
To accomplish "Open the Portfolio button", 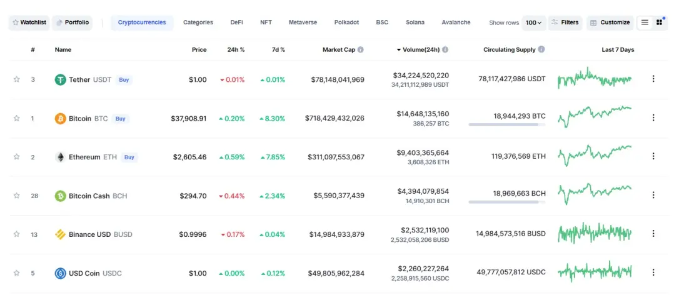I will [73, 22].
